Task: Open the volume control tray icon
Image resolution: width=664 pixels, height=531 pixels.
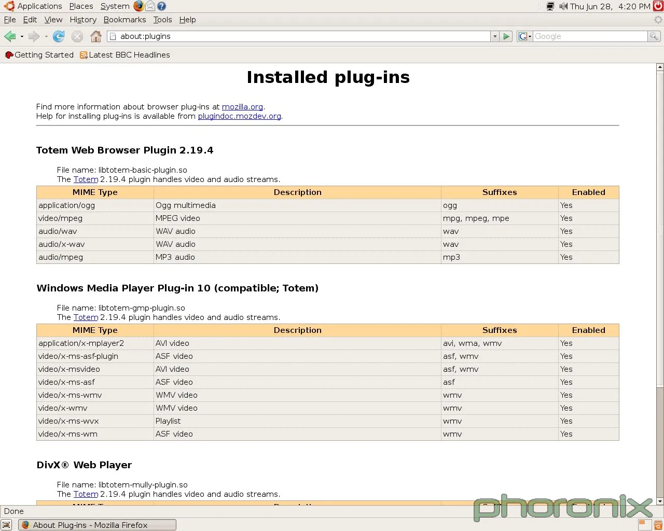Action: coord(563,6)
